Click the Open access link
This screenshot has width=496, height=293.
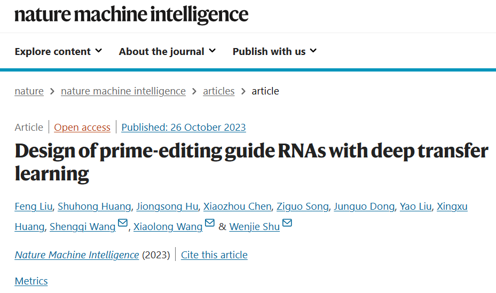[x=82, y=128]
